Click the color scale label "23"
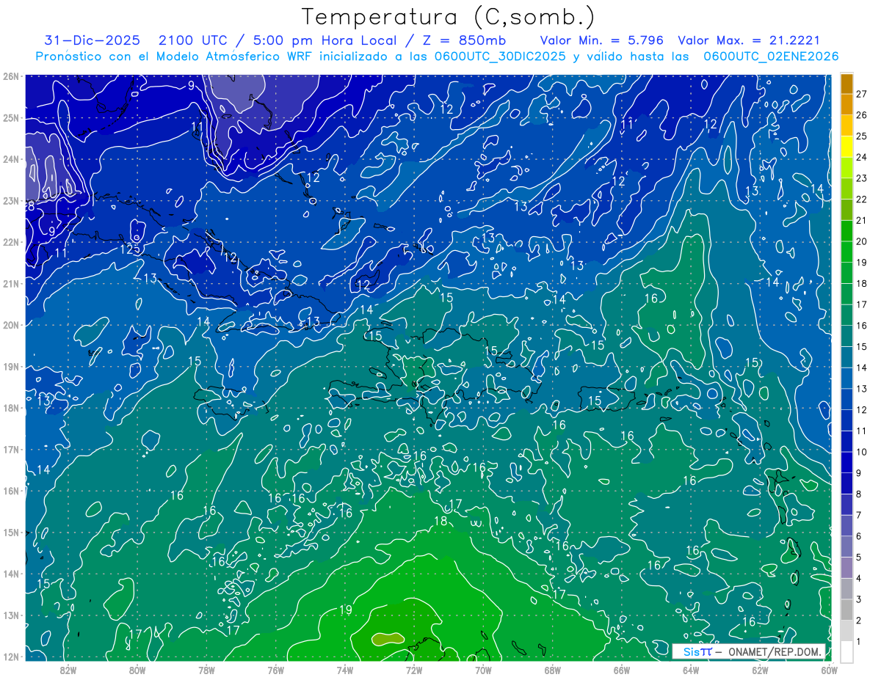The width and height of the screenshot is (881, 680). [x=861, y=178]
